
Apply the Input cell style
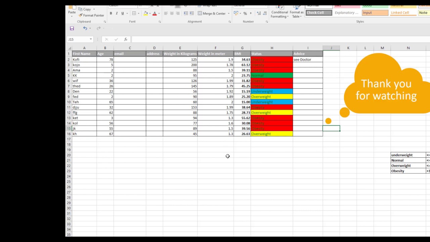(x=375, y=13)
